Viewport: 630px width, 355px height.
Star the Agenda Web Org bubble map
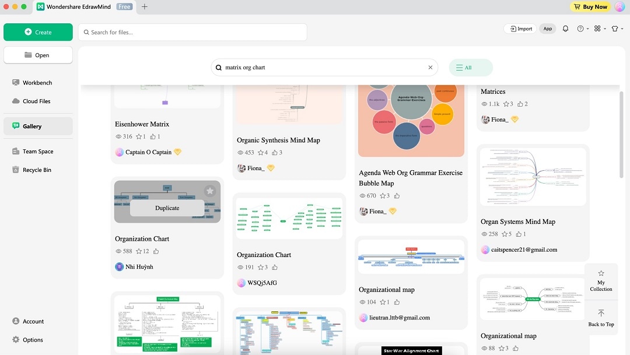385,196
